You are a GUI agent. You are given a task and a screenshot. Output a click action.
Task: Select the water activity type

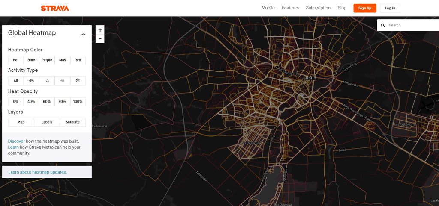click(x=62, y=80)
